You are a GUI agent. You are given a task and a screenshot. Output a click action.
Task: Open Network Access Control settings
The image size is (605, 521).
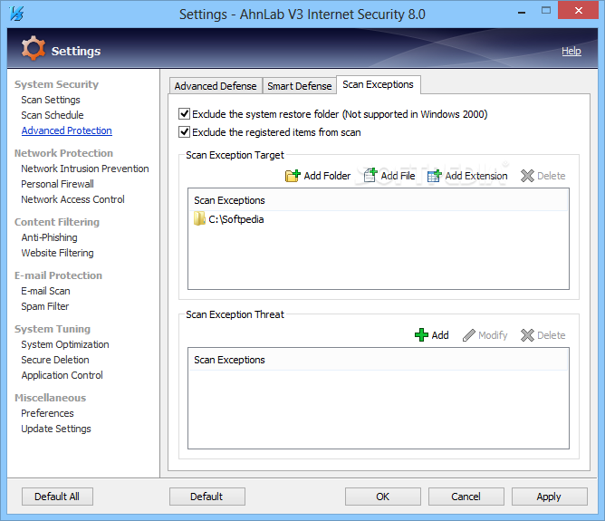pyautogui.click(x=73, y=199)
